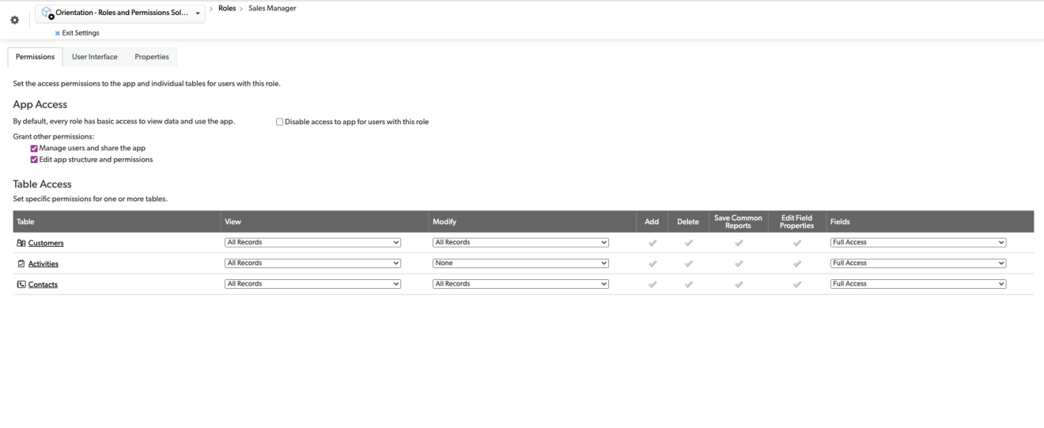Image resolution: width=1044 pixels, height=428 pixels.
Task: Uncheck Manage users and share the app
Action: pyautogui.click(x=34, y=148)
